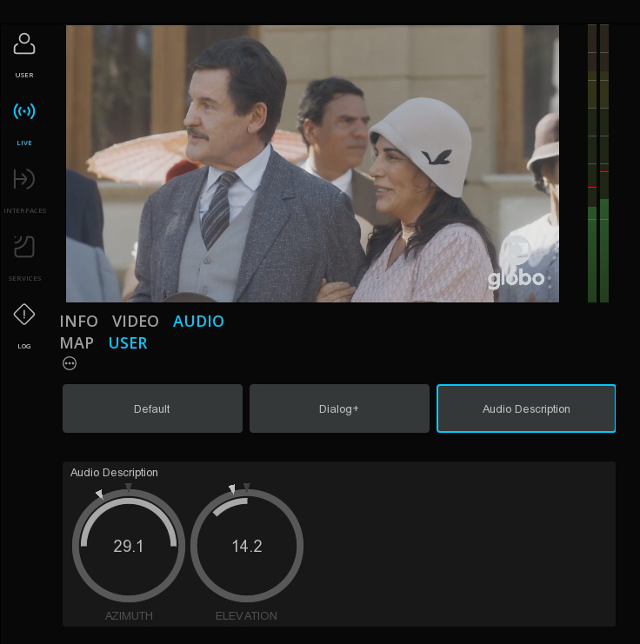
Task: Open the Interfaces section icon
Action: 24,179
